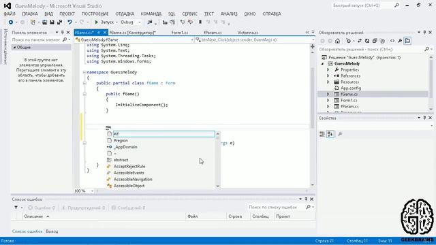Click the Open File toolbar icon
436x245 pixels.
(44, 22)
